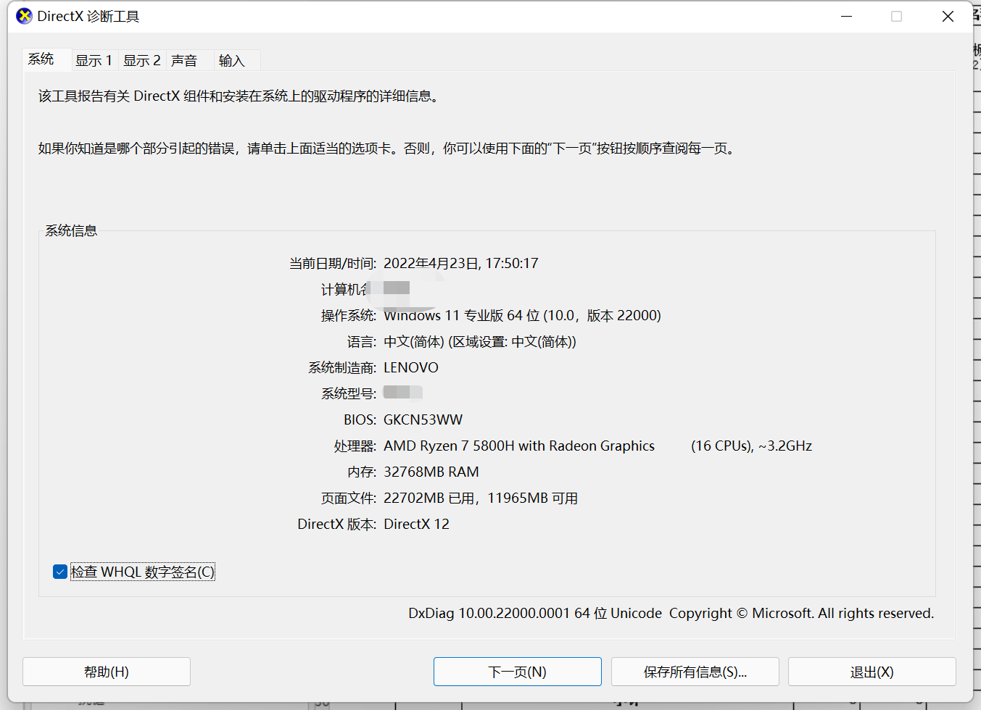The width and height of the screenshot is (981, 710).
Task: Click the description line about DirectX 组件
Action: pos(240,96)
